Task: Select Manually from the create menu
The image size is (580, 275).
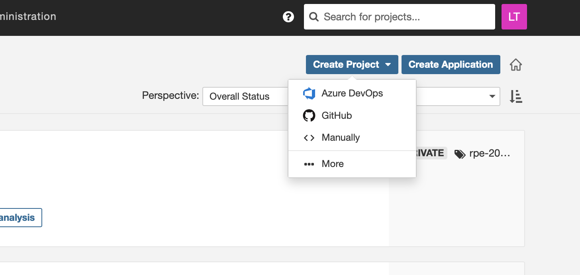Action: tap(341, 138)
